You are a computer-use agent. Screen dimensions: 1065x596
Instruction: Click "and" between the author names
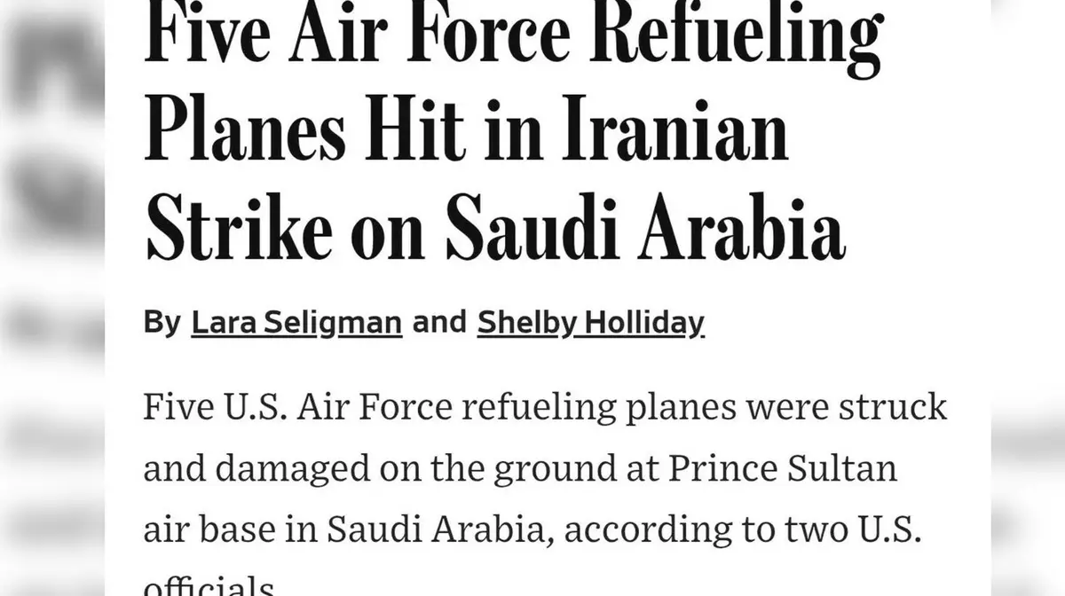pos(439,323)
